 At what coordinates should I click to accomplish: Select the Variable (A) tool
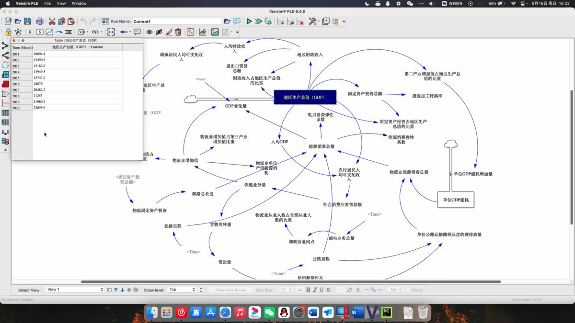click(30, 32)
